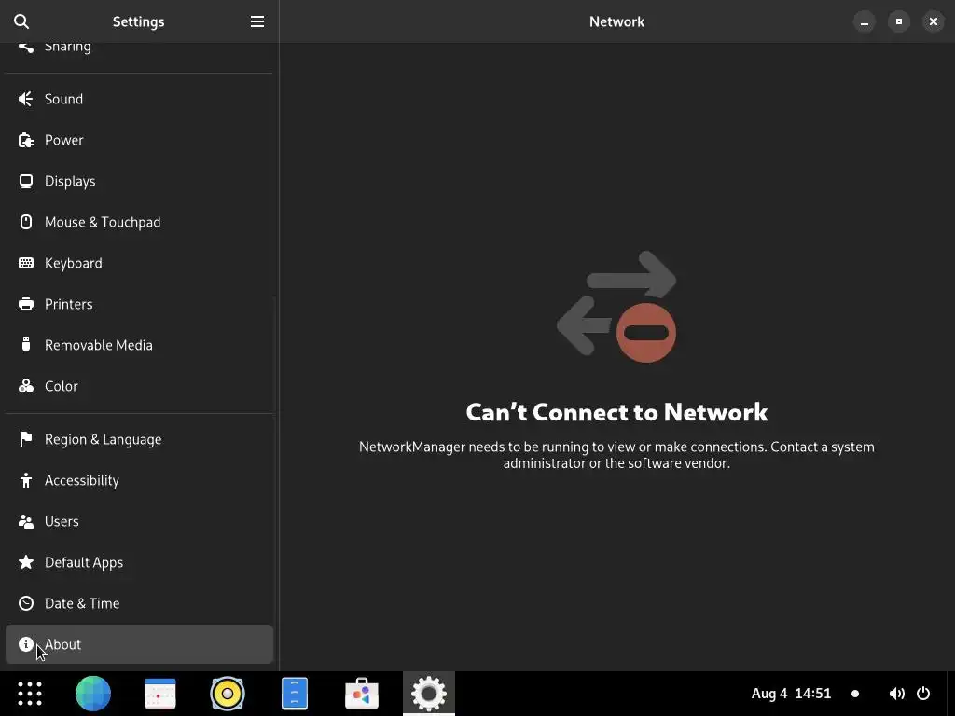Click the notification dot indicator in tray
The height and width of the screenshot is (716, 955).
(x=855, y=694)
